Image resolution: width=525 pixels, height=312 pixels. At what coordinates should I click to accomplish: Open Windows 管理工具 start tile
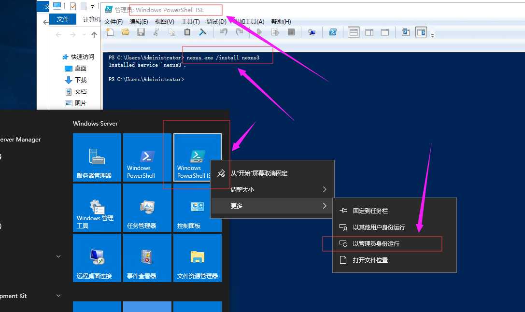point(97,208)
